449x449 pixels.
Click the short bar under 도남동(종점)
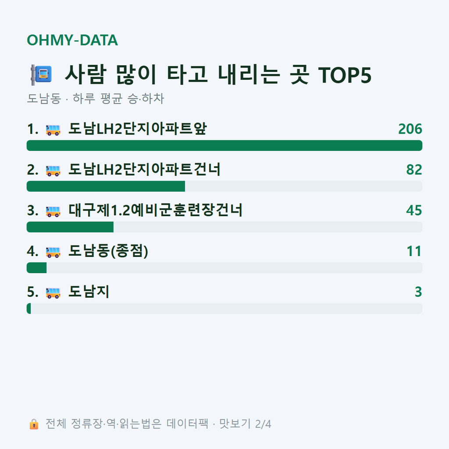pyautogui.click(x=37, y=268)
